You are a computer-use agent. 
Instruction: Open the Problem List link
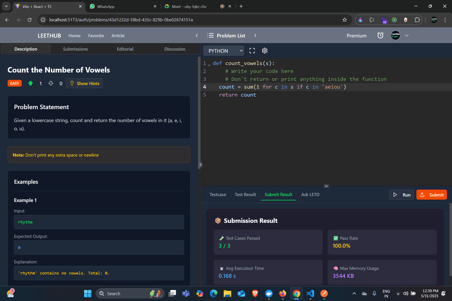[226, 36]
